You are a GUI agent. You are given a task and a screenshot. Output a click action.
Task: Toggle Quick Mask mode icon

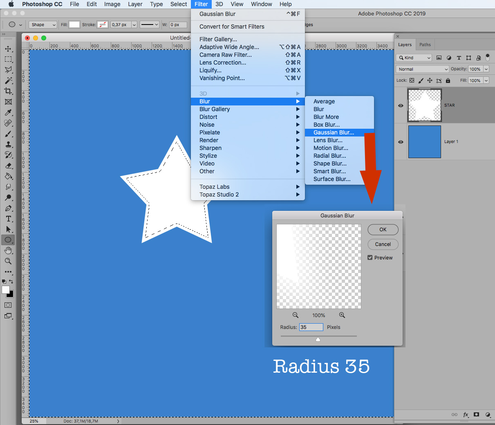click(x=8, y=305)
